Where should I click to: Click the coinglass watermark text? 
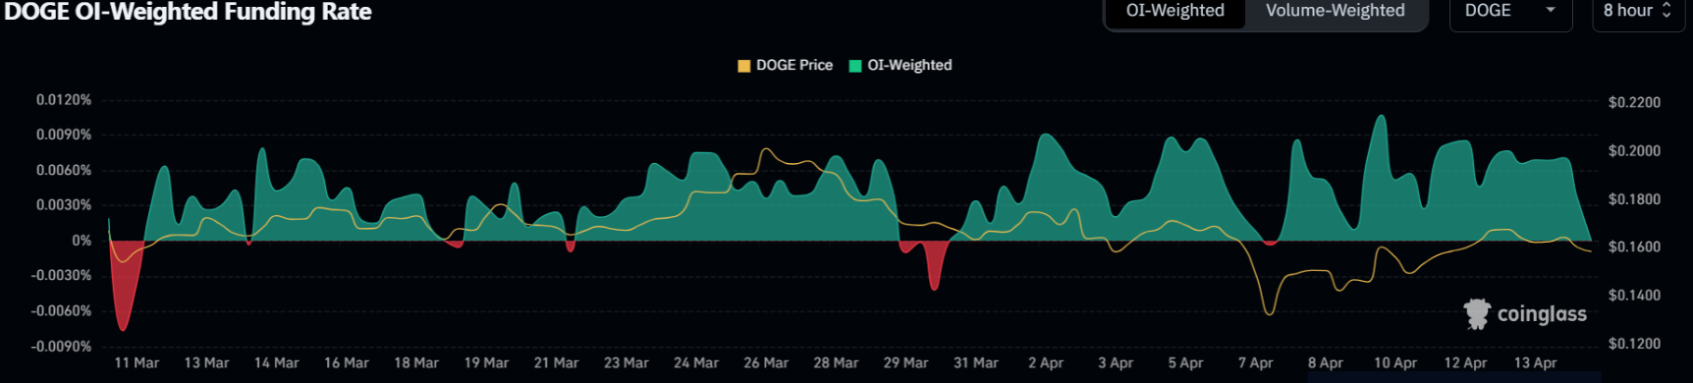(x=1542, y=314)
